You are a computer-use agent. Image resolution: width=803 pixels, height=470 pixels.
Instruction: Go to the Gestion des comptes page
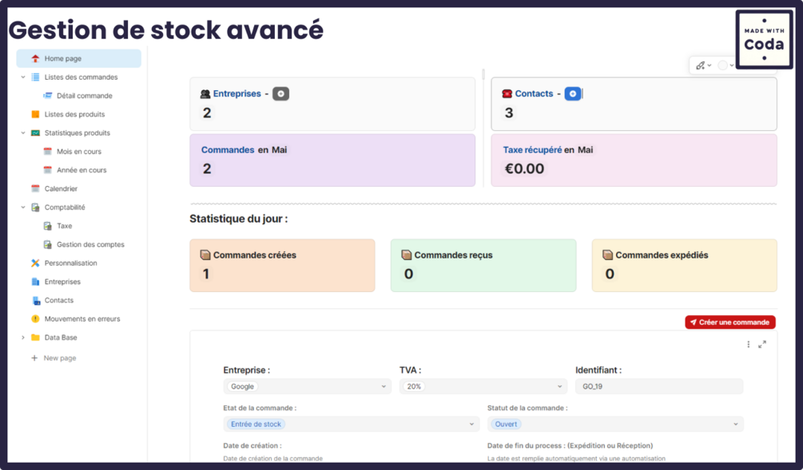(90, 245)
